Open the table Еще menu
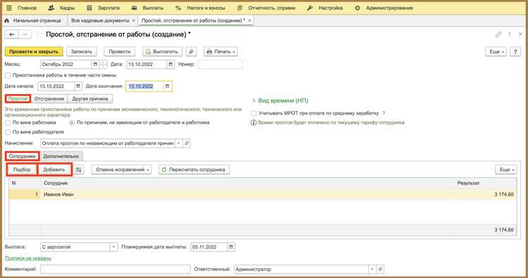528x278 pixels. pos(505,170)
